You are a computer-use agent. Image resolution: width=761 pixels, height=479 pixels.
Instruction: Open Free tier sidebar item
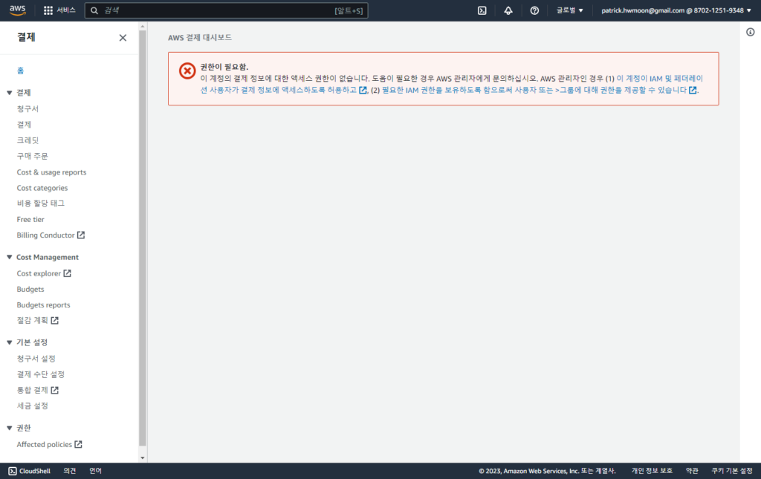30,220
